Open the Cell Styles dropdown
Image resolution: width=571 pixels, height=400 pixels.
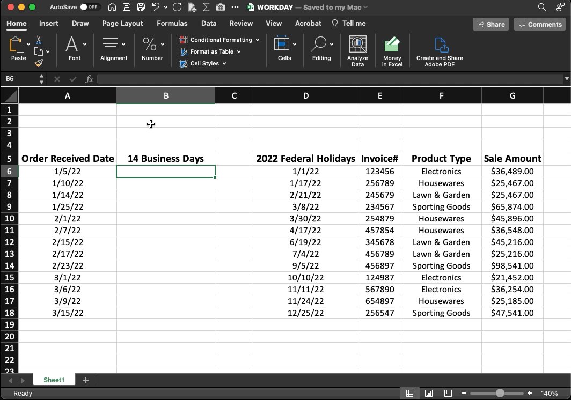pyautogui.click(x=202, y=63)
